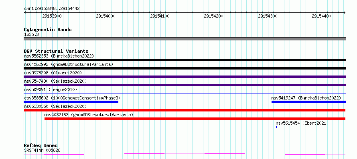Viewport: 357px width, 159px height.
Task: Click the 29154200 ruler position
Action: tap(213, 16)
